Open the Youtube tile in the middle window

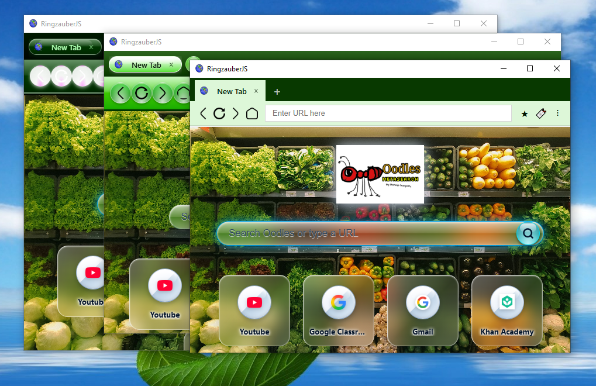160,294
